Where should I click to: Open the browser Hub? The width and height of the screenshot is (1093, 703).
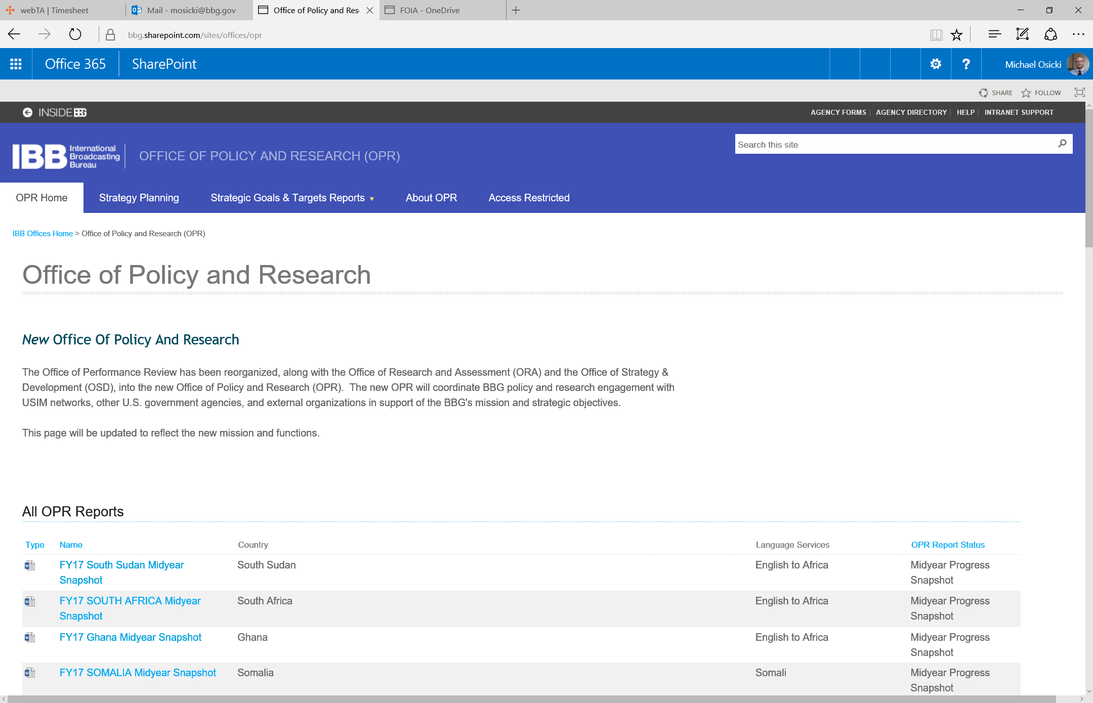[x=994, y=34]
